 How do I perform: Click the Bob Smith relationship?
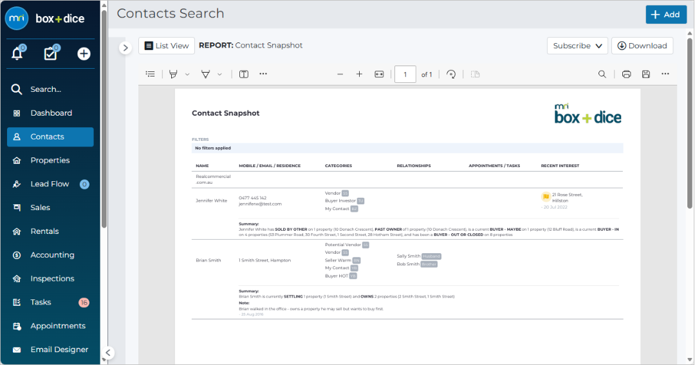click(408, 264)
